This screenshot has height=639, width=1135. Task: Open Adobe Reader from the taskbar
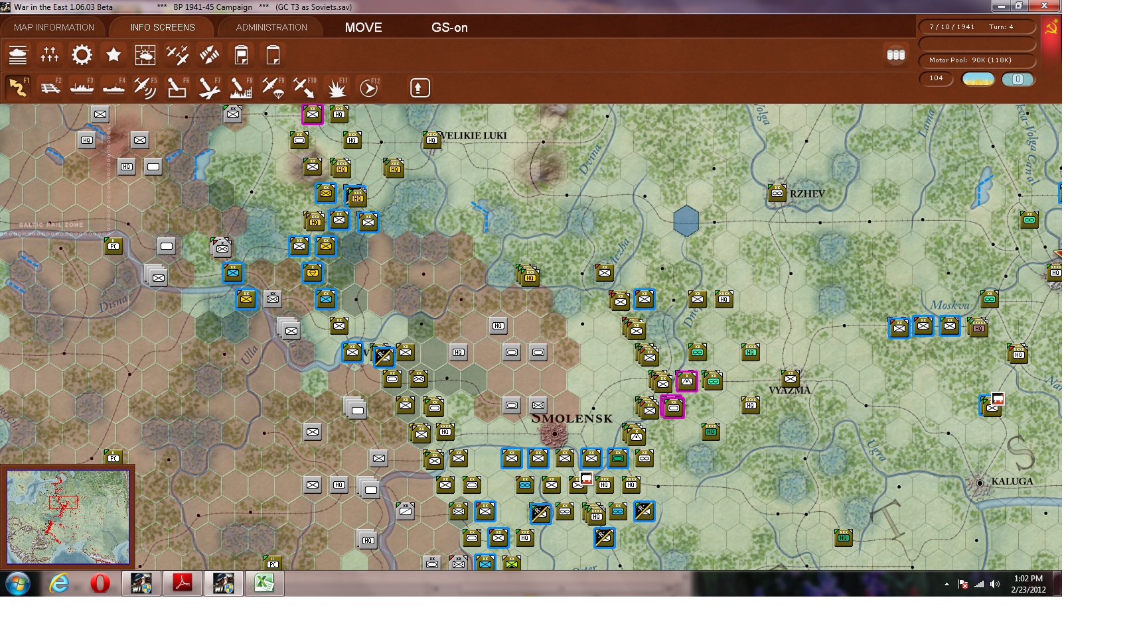tap(183, 583)
